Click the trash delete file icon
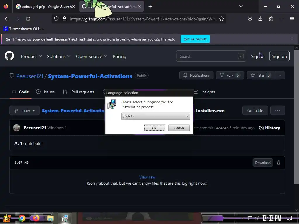The image size is (299, 224). [x=279, y=162]
